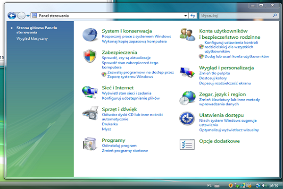The width and height of the screenshot is (283, 189).
Task: Click the Sprzęt i dźwięk printer icon
Action: click(90, 113)
